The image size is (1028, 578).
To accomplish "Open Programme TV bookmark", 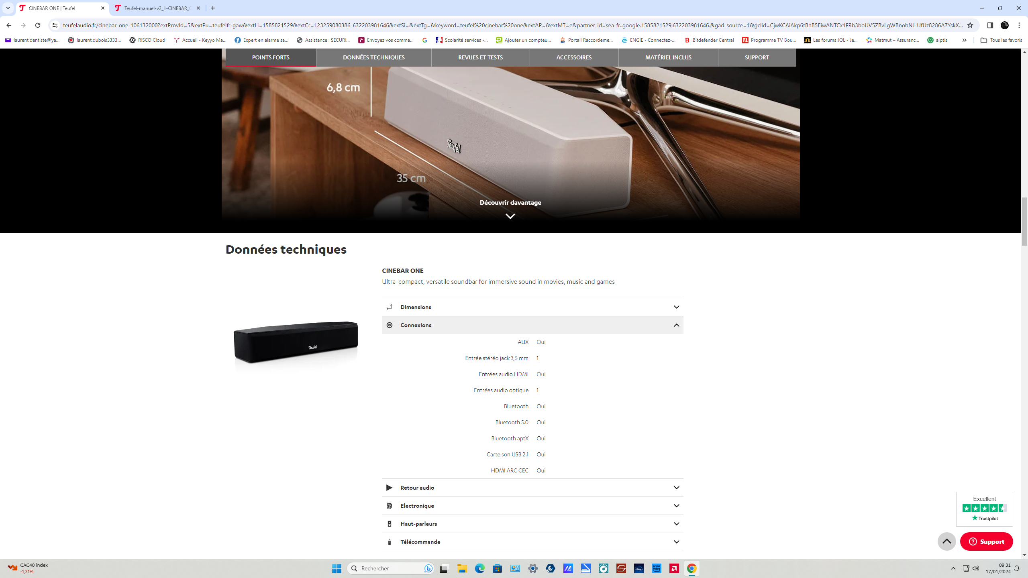I will tap(769, 40).
